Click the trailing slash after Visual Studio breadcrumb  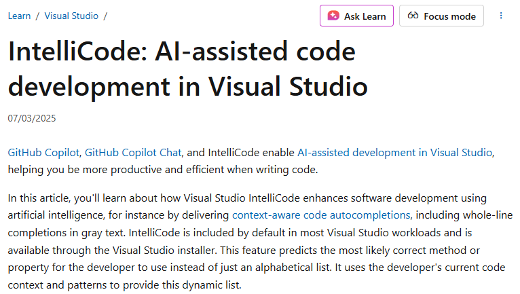pyautogui.click(x=105, y=16)
